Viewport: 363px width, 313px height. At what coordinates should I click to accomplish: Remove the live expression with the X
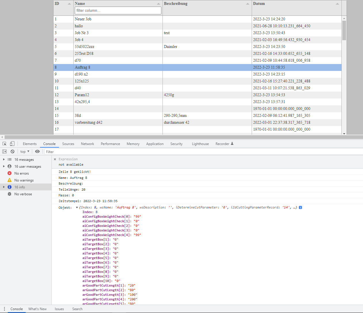(x=55, y=159)
